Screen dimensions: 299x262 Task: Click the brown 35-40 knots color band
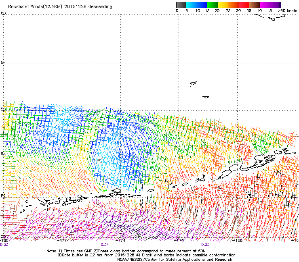click(255, 5)
